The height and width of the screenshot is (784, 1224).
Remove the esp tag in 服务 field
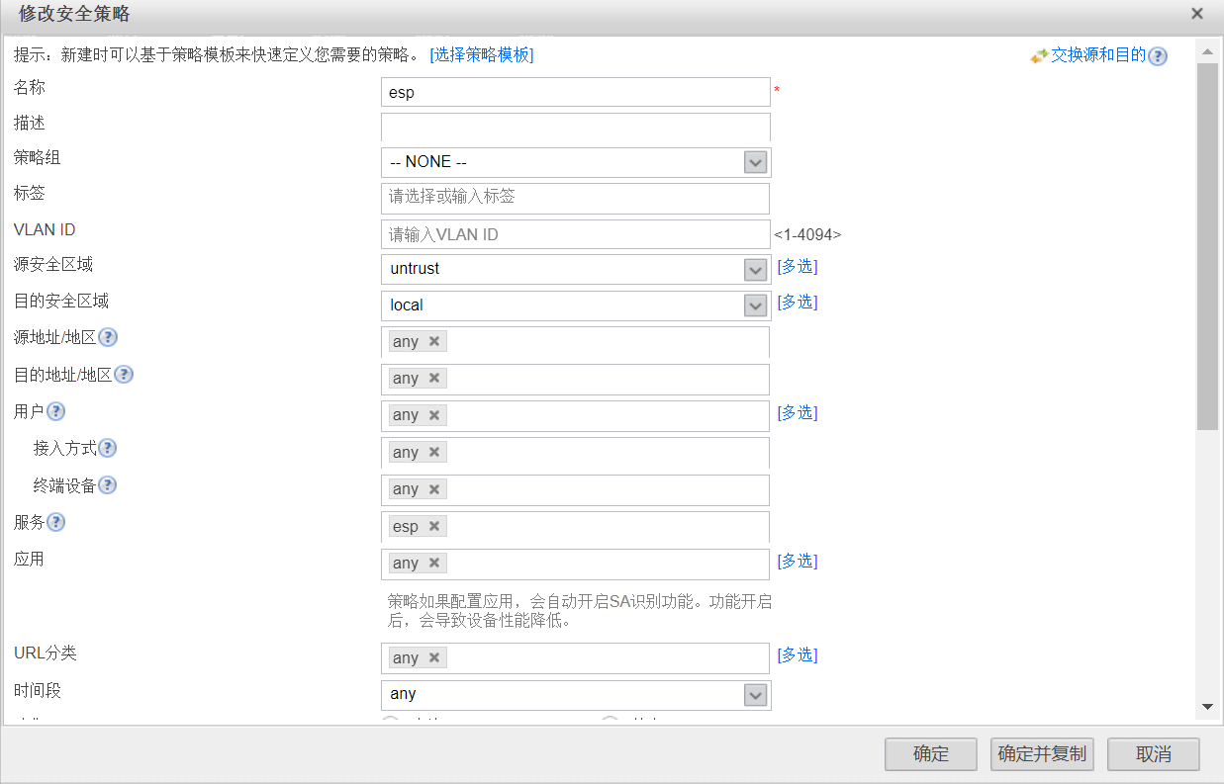[x=434, y=526]
